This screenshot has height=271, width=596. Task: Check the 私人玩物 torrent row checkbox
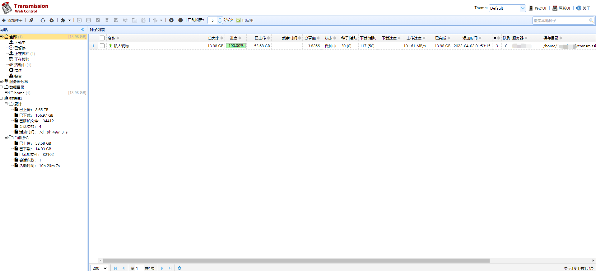pos(102,46)
